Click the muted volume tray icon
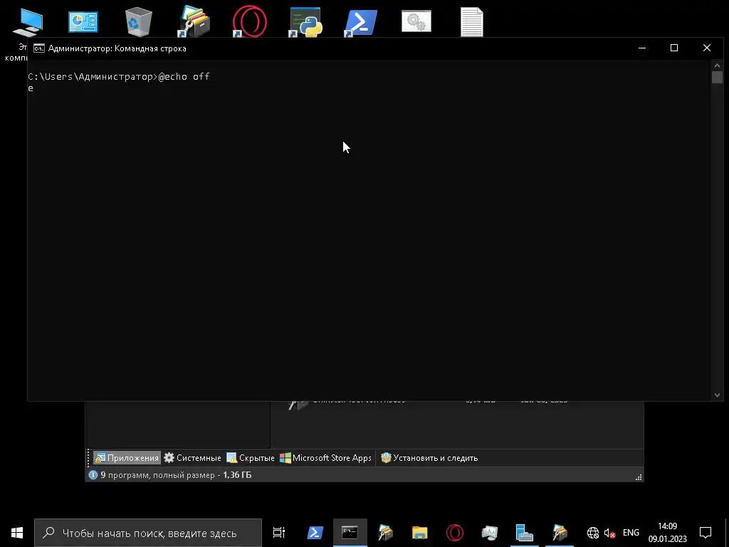The height and width of the screenshot is (547, 729). click(x=609, y=533)
